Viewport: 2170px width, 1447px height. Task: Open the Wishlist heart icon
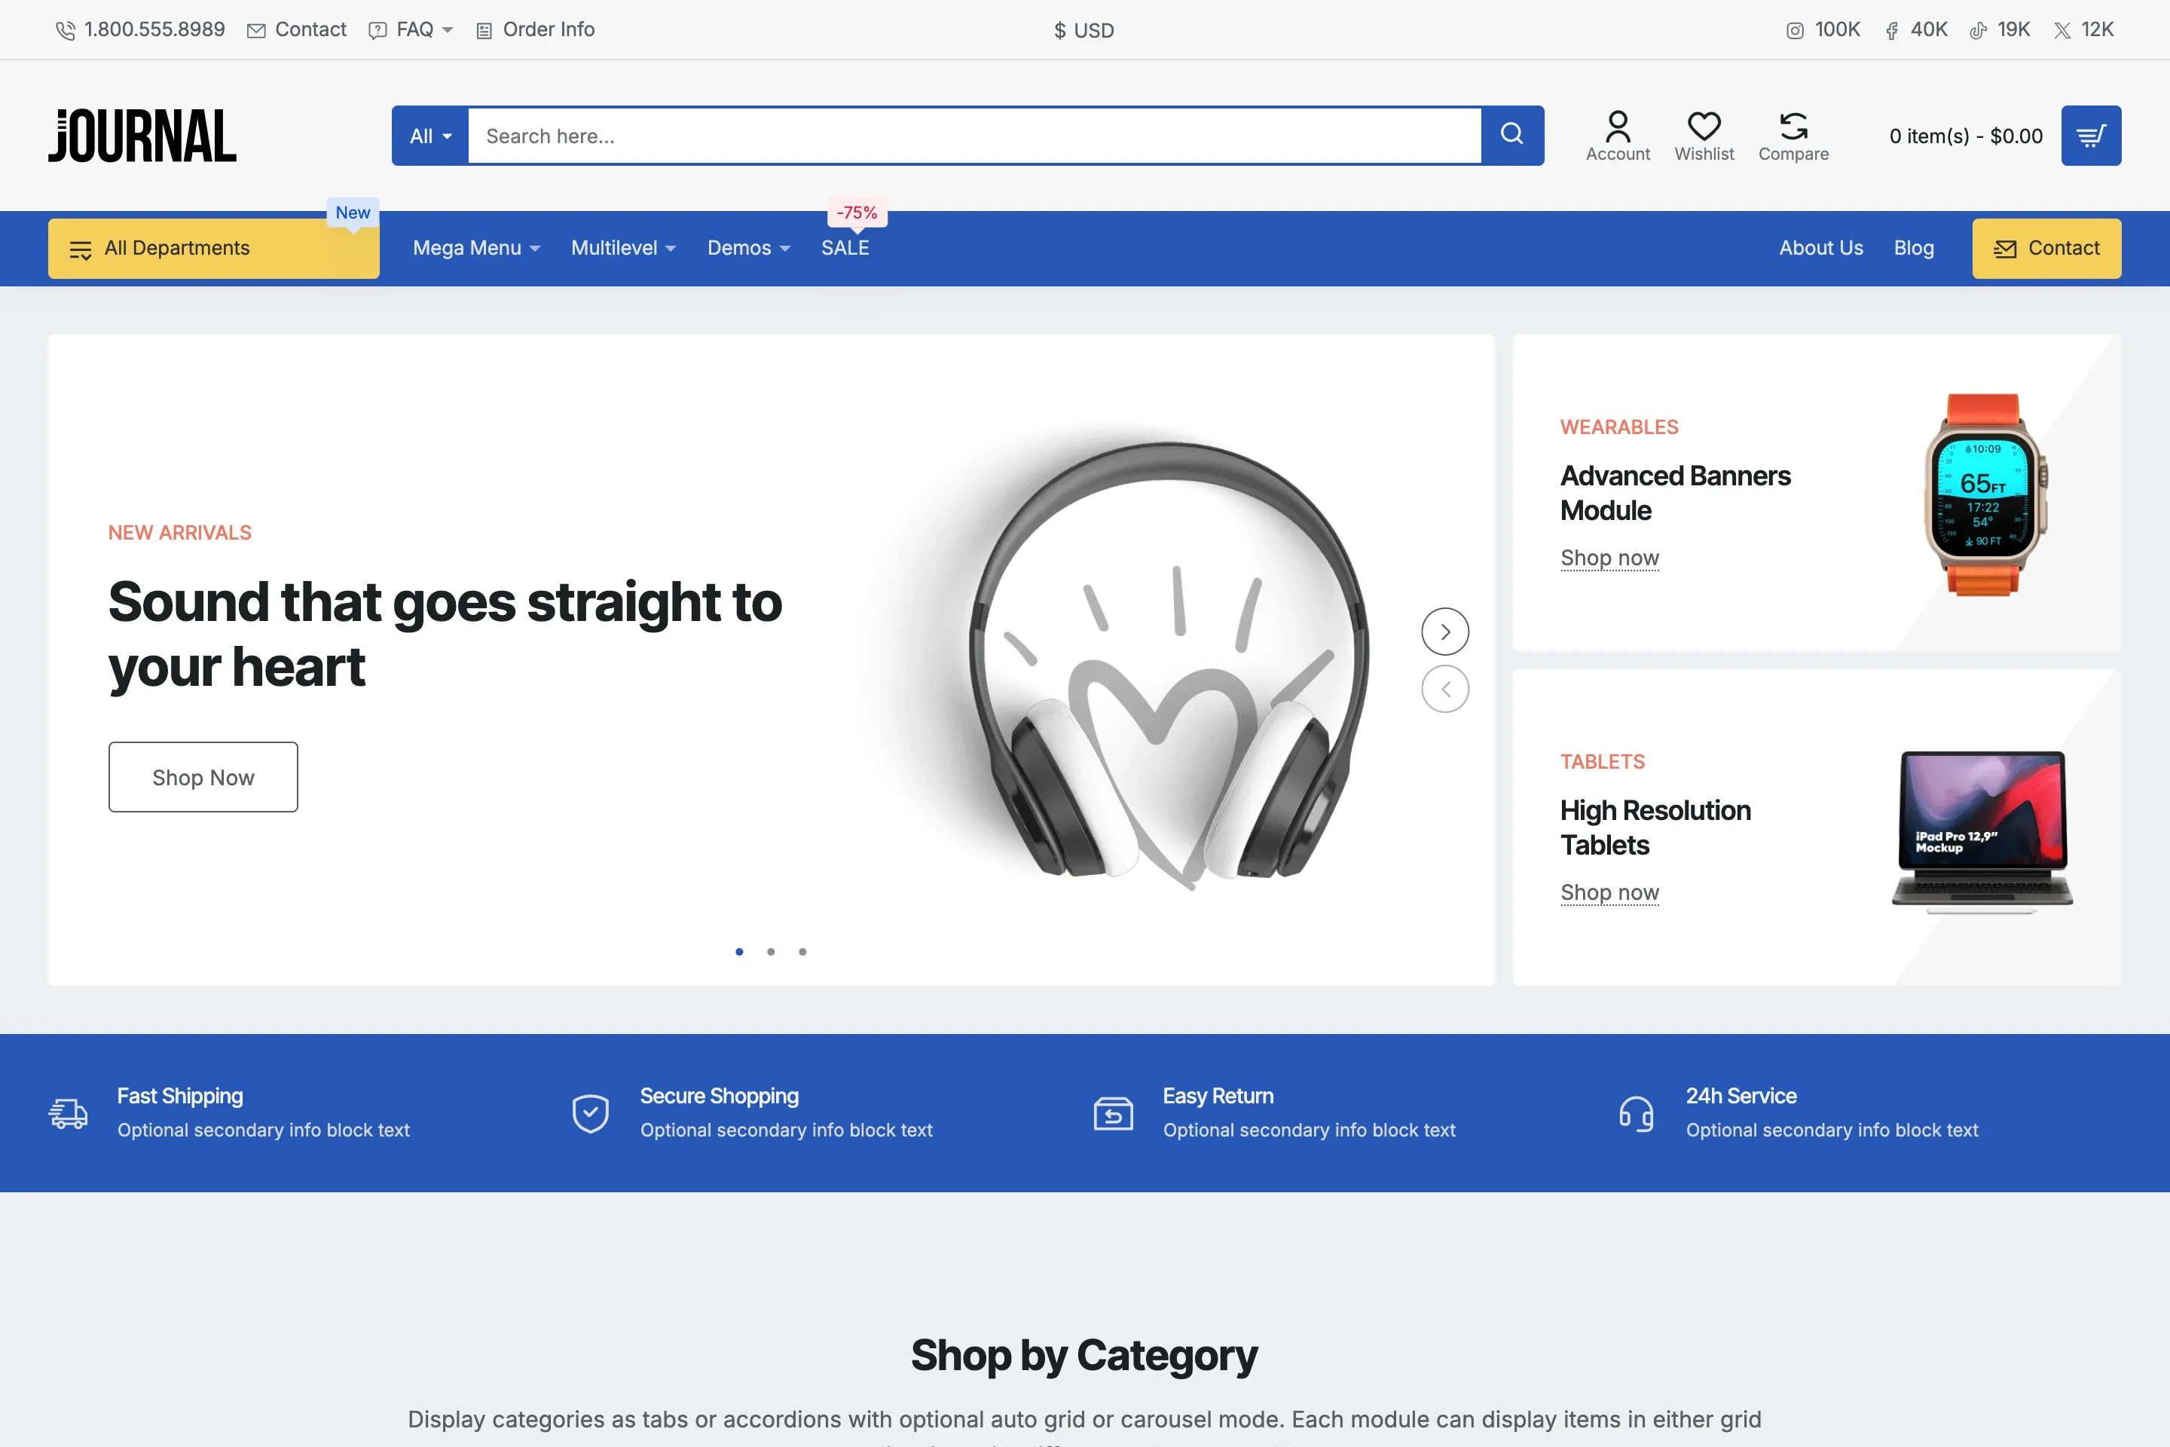tap(1704, 136)
